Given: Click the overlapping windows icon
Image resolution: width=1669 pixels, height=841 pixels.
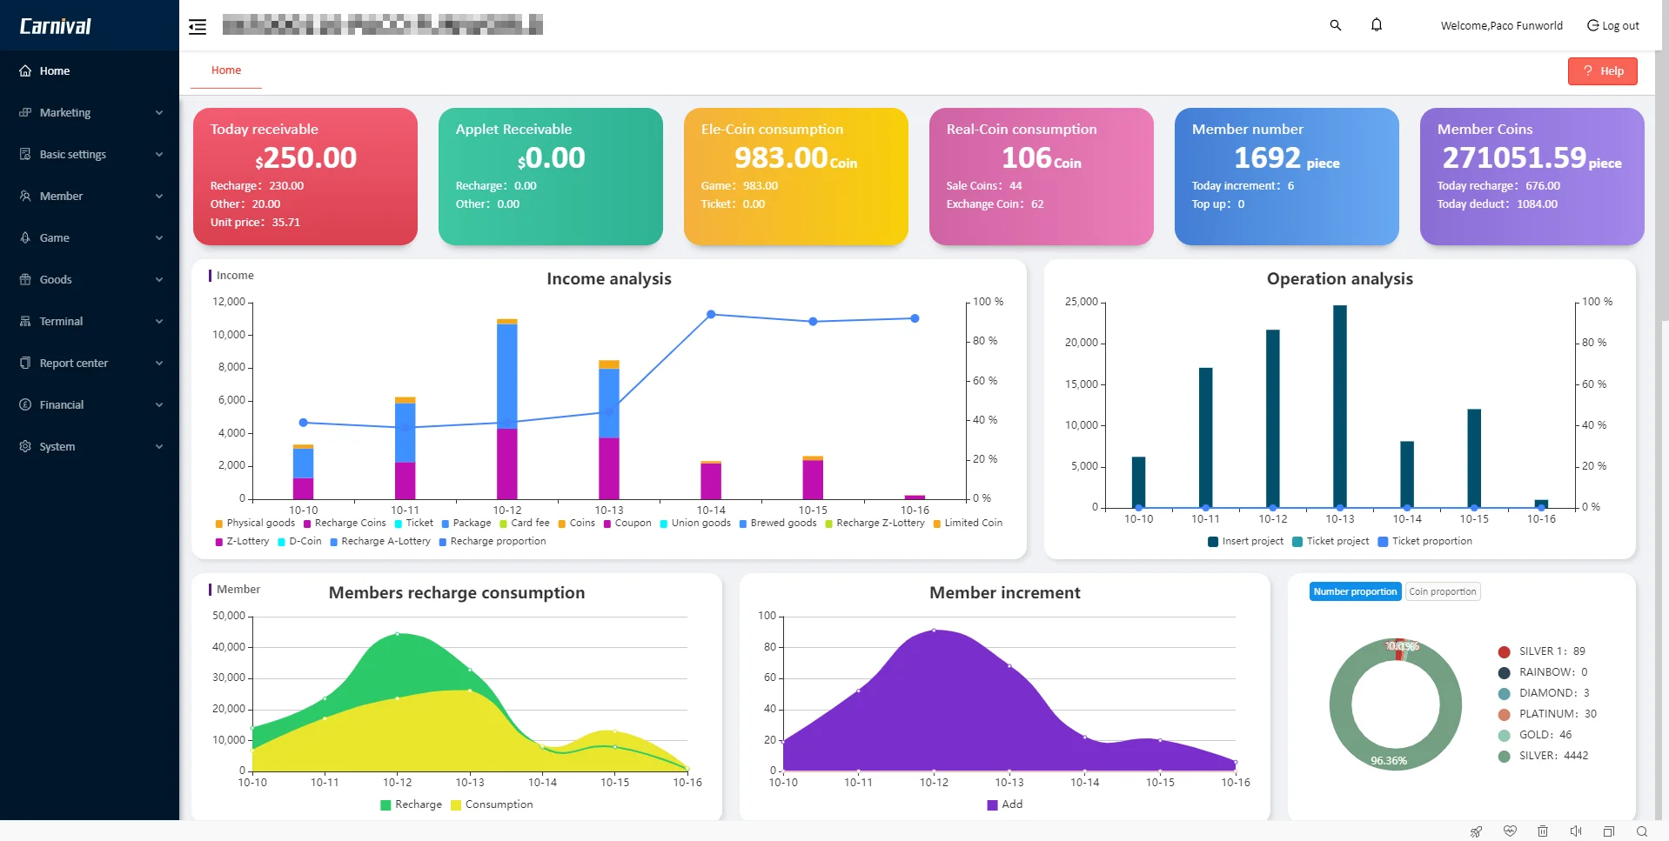Looking at the screenshot, I should (x=1608, y=831).
